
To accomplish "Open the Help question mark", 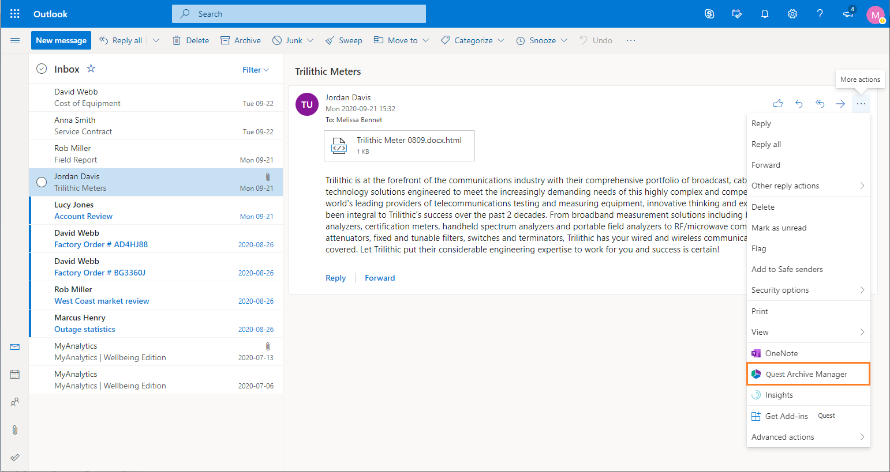I will [820, 14].
